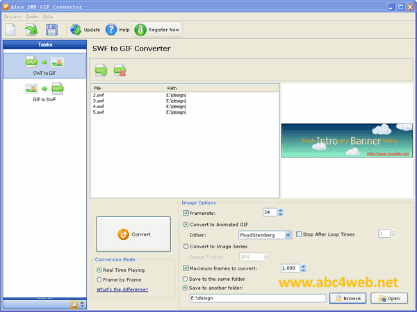Expand the Tasks panel bottom chevron

click(82, 304)
